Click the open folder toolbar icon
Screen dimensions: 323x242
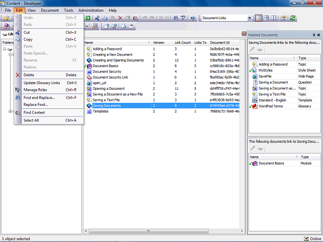(6, 18)
